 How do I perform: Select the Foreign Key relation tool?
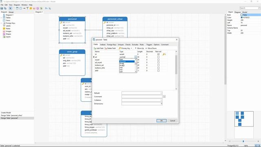click(24, 8)
